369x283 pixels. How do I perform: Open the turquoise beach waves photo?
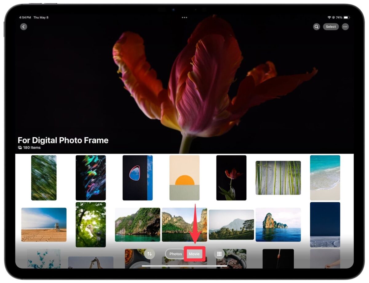coord(325,178)
